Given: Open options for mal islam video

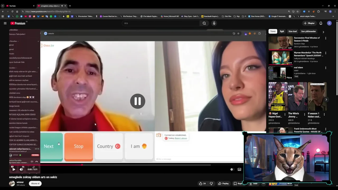Looking at the screenshot, I should [326, 68].
